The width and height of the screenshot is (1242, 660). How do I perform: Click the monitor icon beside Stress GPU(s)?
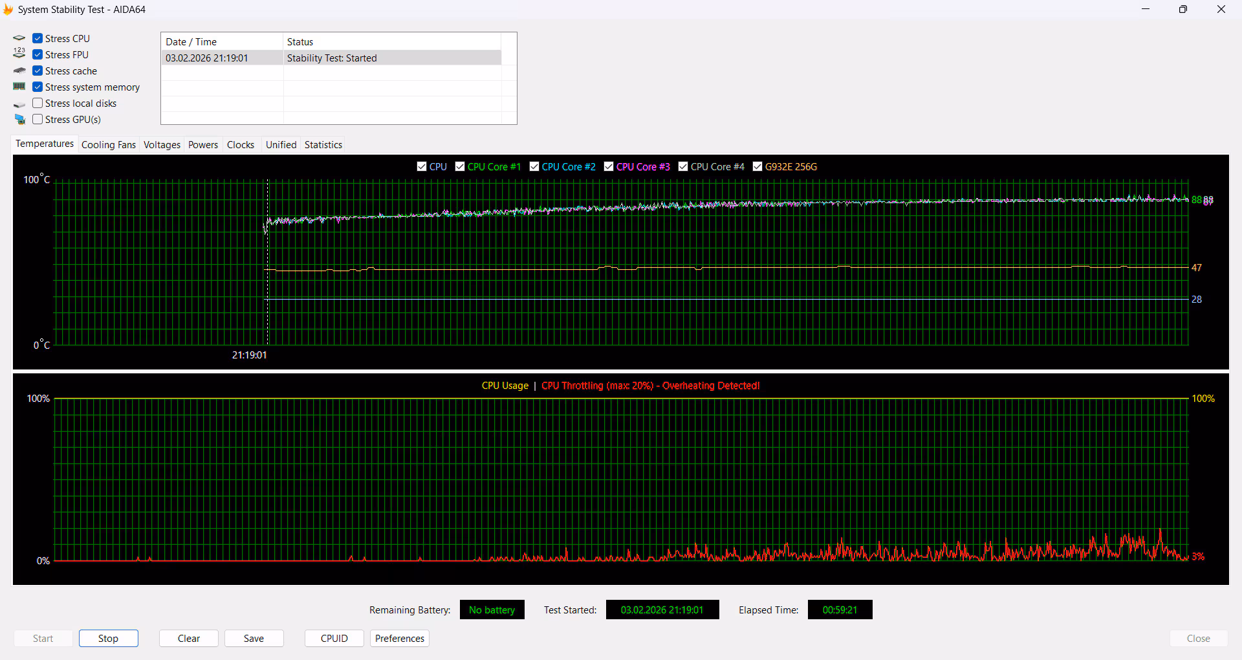tap(19, 120)
